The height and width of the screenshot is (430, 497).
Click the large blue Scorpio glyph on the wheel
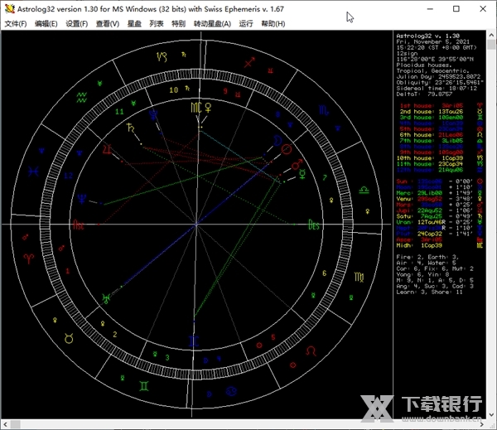(x=324, y=110)
